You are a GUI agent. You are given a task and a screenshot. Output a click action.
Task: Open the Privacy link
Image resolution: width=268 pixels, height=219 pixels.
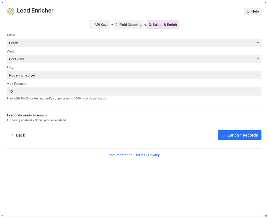(154, 155)
